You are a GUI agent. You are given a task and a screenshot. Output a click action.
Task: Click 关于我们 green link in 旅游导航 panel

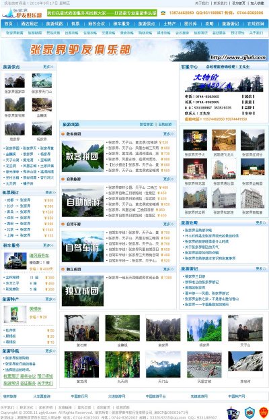click(x=45, y=383)
